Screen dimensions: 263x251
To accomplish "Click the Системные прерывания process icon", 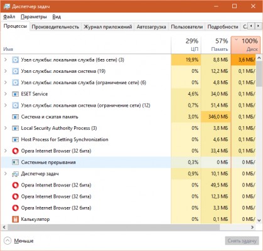I will pyautogui.click(x=15, y=163).
